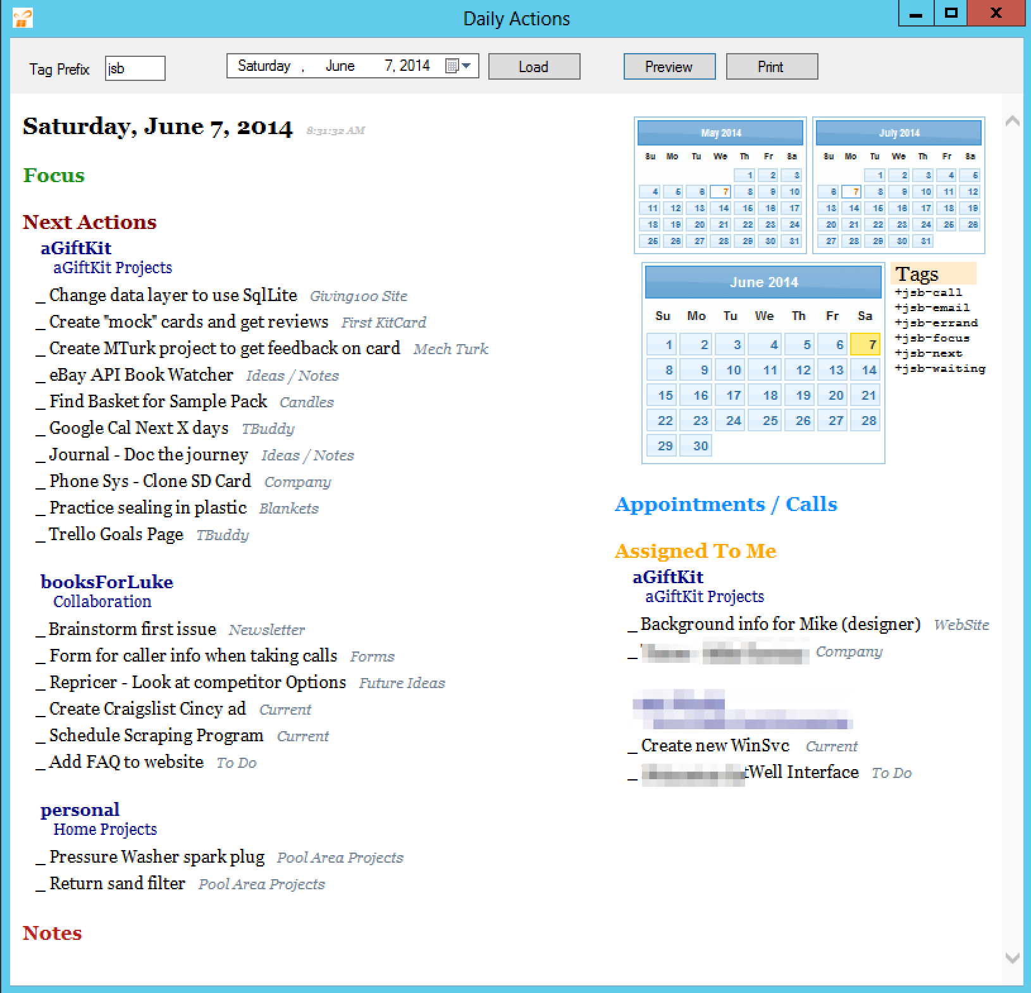Open the booksForLuke board heading
This screenshot has width=1031, height=993.
click(106, 582)
